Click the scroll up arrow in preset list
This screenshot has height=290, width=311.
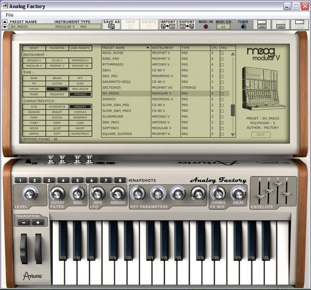click(x=233, y=54)
